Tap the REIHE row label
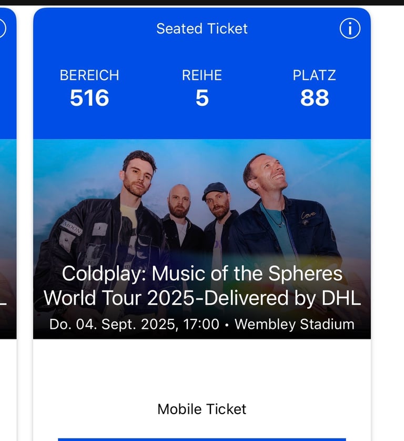404x441 pixels. pyautogui.click(x=202, y=75)
